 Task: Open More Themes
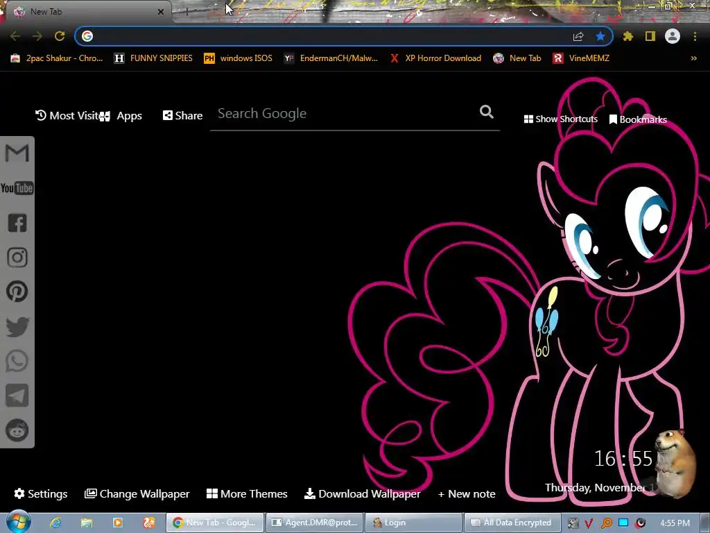pyautogui.click(x=247, y=493)
